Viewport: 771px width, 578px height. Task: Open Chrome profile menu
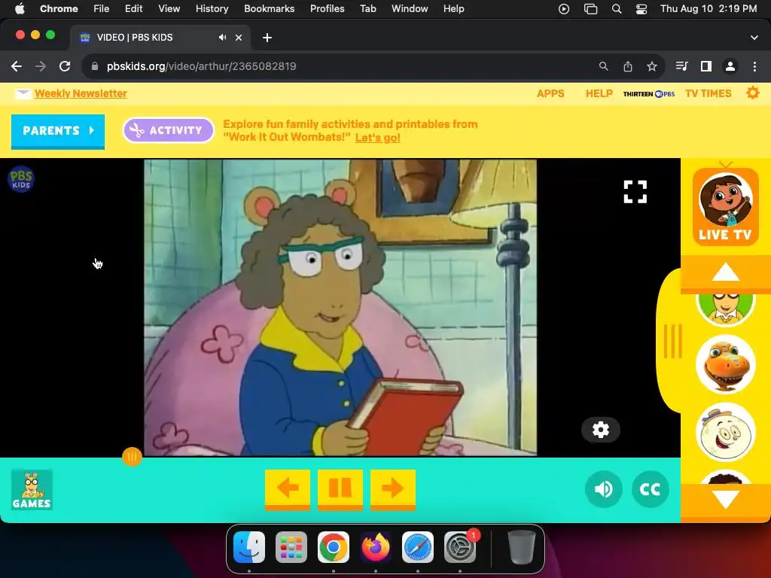[730, 66]
